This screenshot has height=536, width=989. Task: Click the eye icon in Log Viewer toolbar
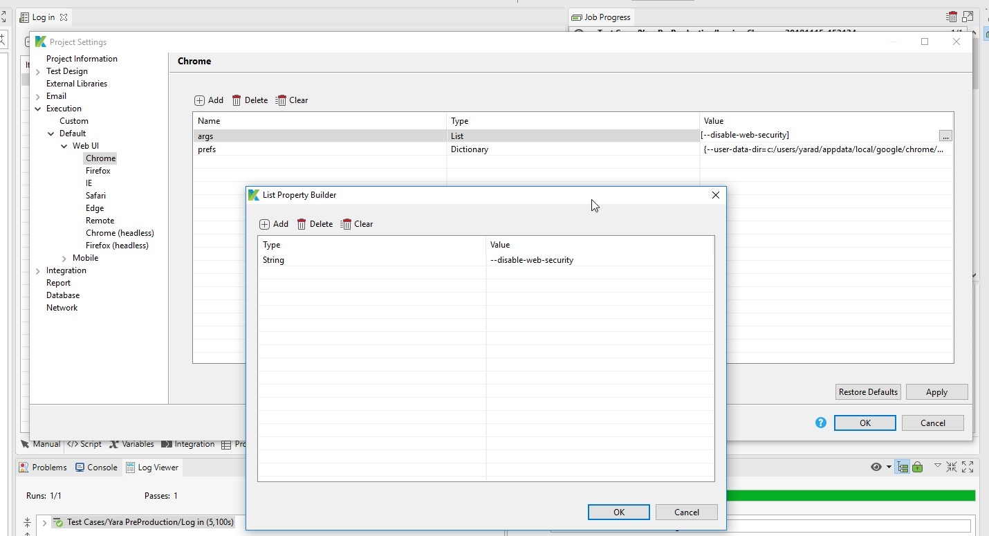(876, 468)
